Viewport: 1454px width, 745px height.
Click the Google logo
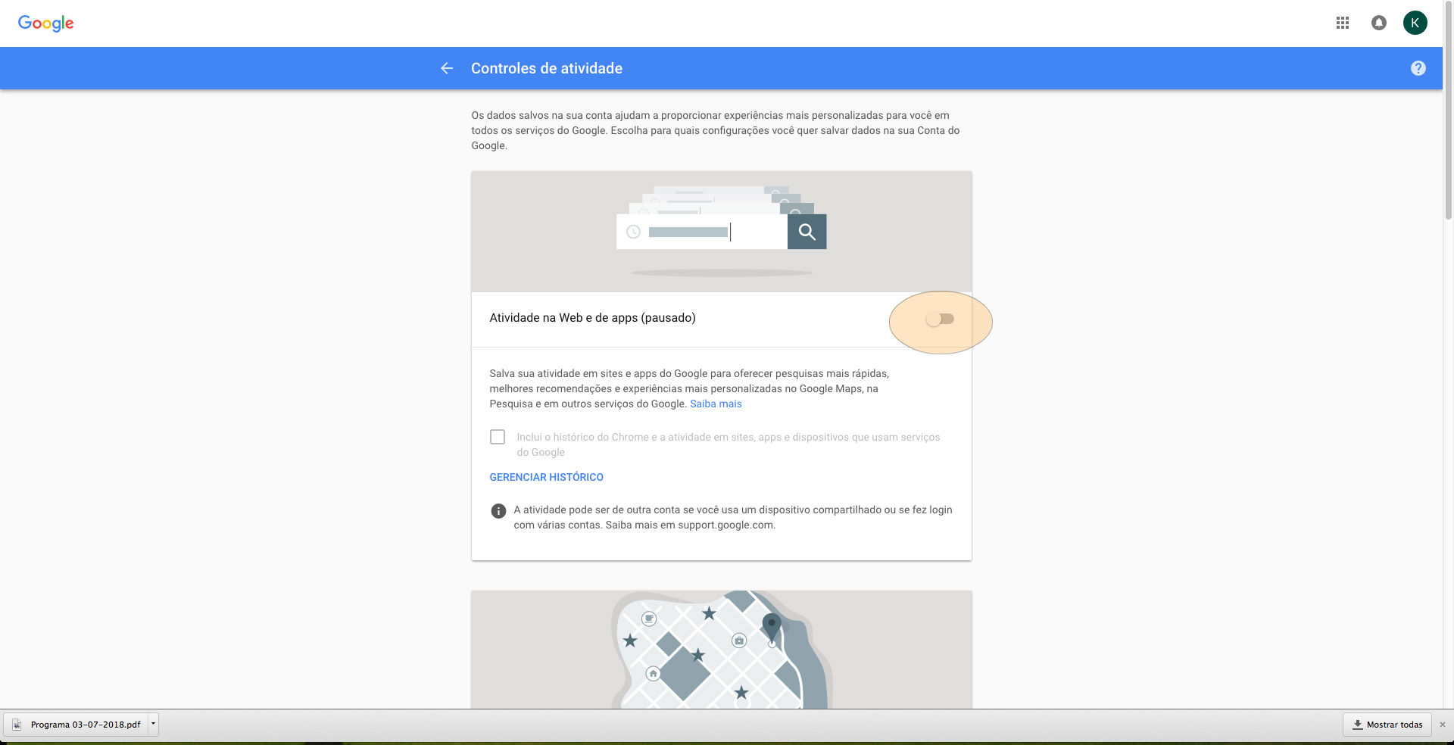[45, 23]
